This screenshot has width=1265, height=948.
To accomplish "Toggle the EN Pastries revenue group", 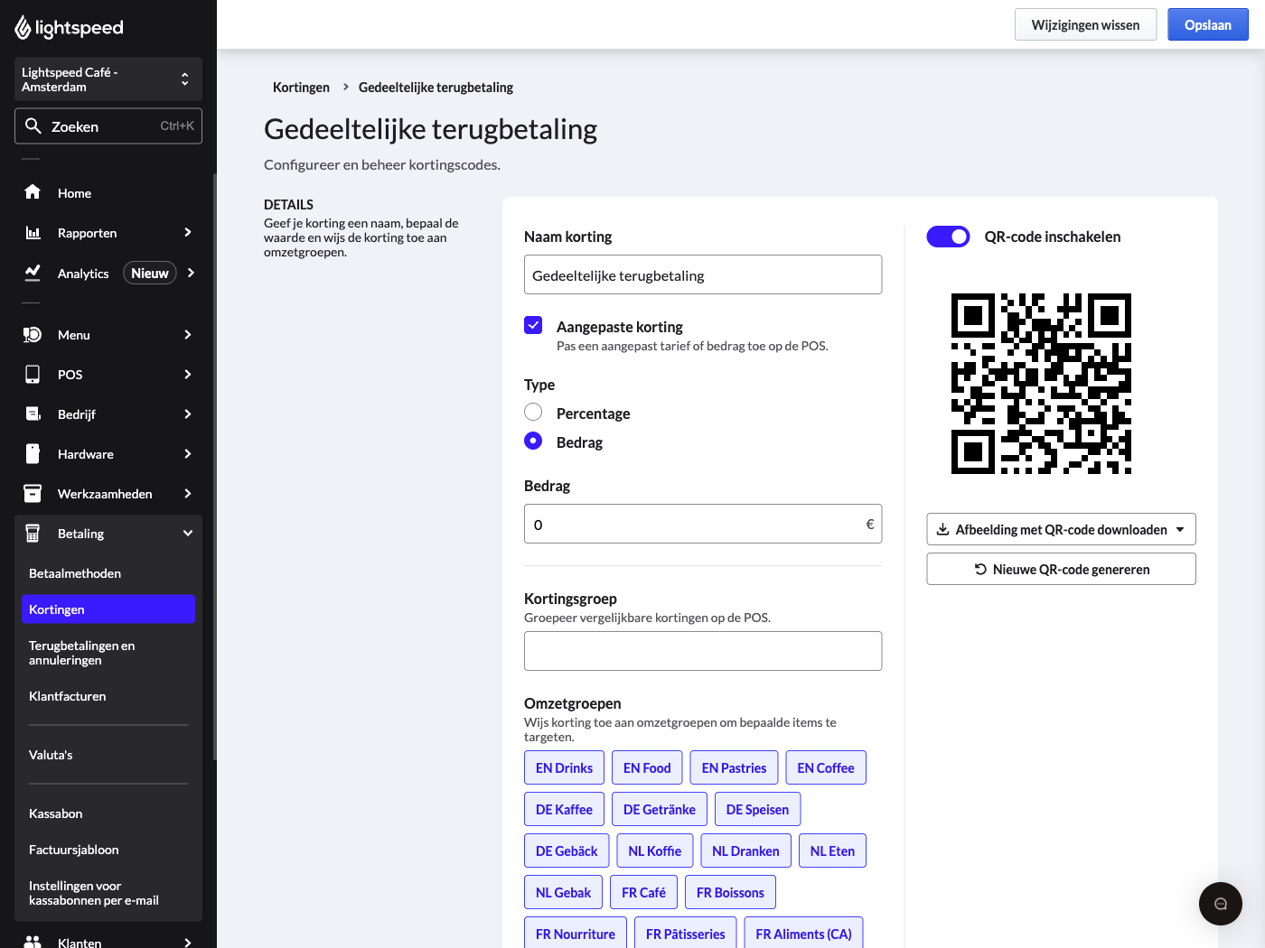I will (x=734, y=767).
